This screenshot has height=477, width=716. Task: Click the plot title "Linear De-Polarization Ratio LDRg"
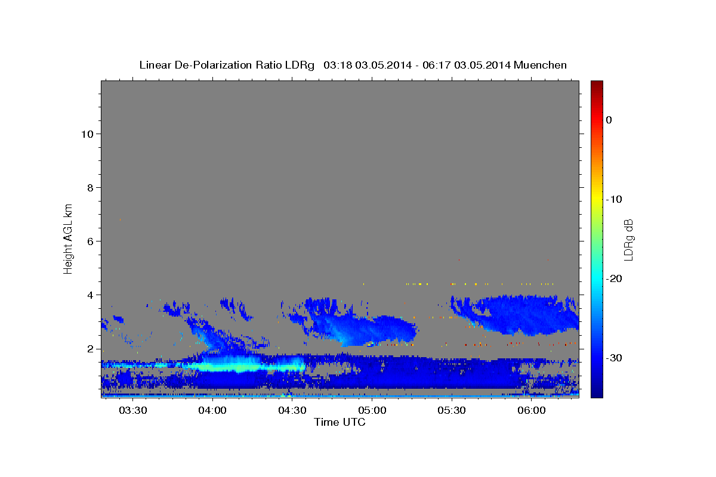pyautogui.click(x=227, y=65)
